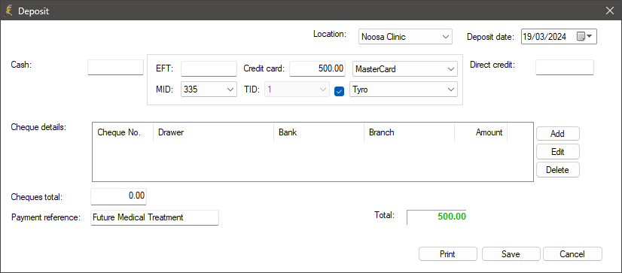Click into the Cash amount field
Screen dimensions: 622x273
115,68
